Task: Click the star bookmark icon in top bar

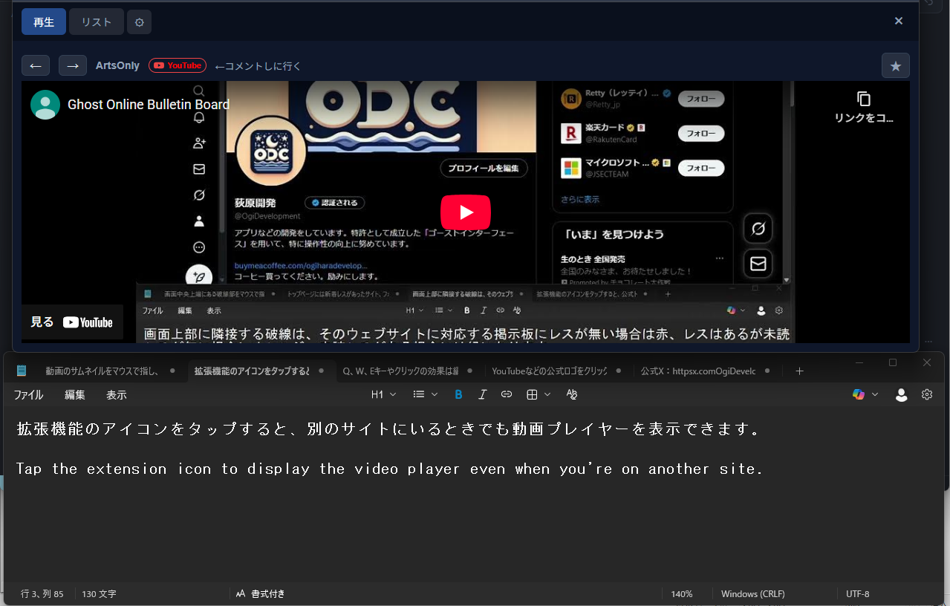Action: coord(895,65)
